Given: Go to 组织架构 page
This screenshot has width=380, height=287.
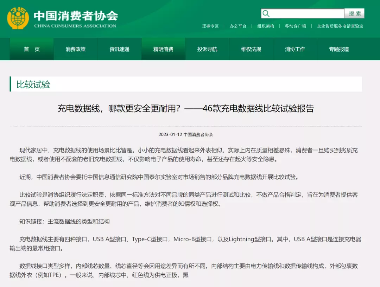Looking at the screenshot, I should 265,26.
